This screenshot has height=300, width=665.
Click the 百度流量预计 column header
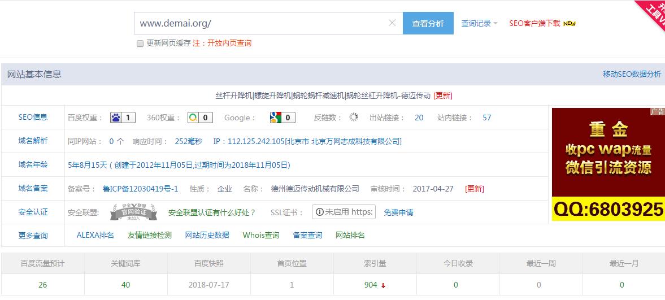(x=43, y=263)
